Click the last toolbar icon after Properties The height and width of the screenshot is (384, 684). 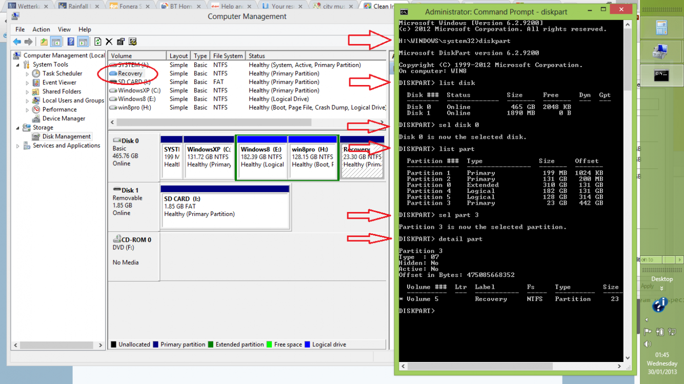coord(132,42)
